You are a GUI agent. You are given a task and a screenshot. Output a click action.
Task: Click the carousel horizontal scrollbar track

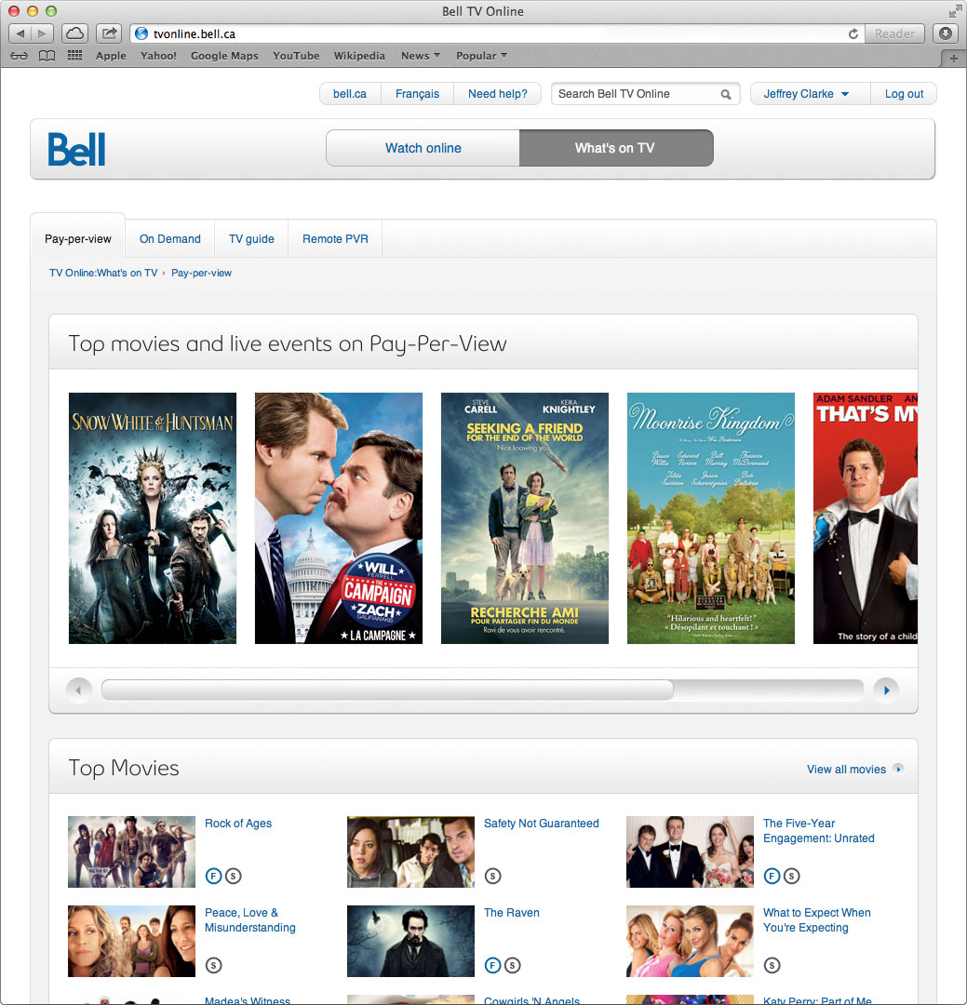coord(482,690)
